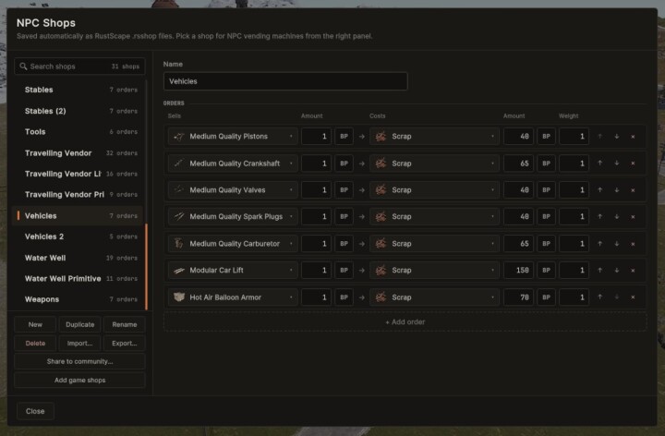Move Medium Quality Spark Plugs order up
This screenshot has width=665, height=436.
tap(599, 217)
